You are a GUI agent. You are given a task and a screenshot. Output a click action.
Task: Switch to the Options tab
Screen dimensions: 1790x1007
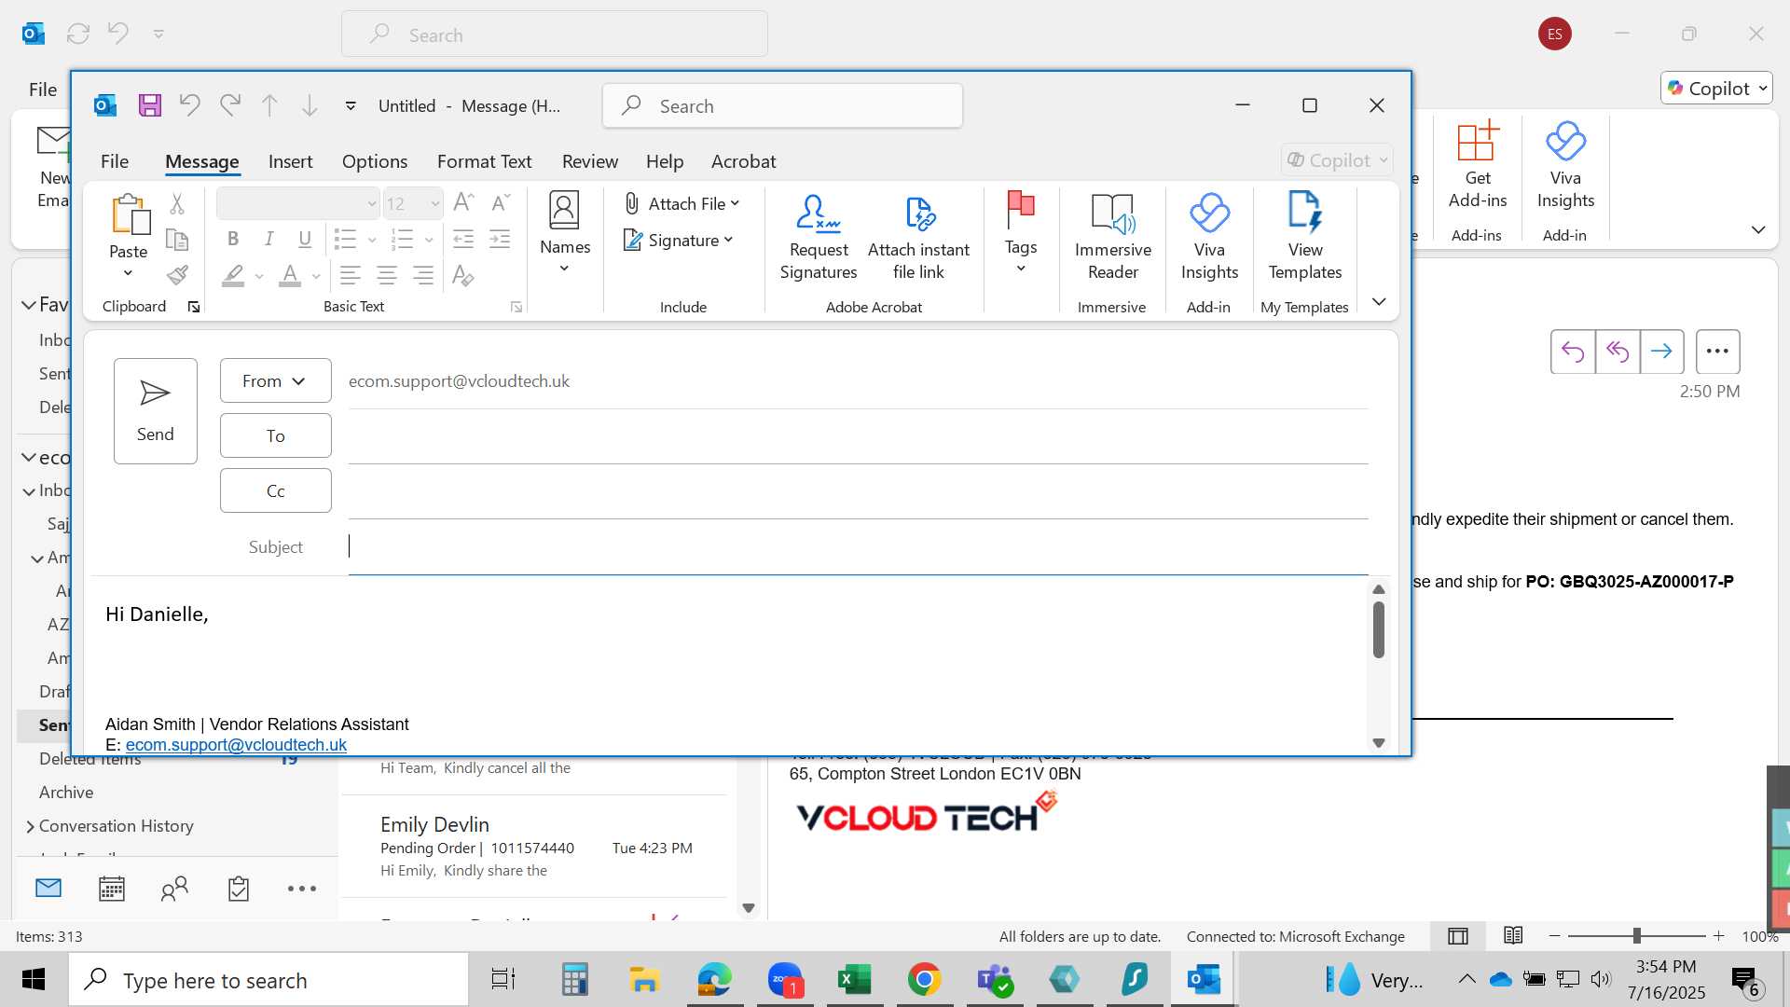pos(375,161)
